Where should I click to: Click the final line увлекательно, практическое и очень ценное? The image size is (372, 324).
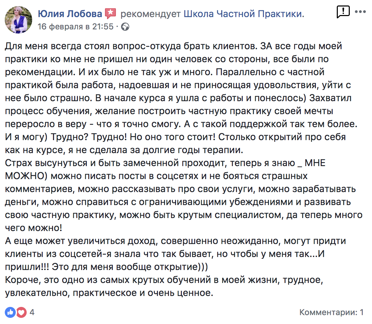109,293
